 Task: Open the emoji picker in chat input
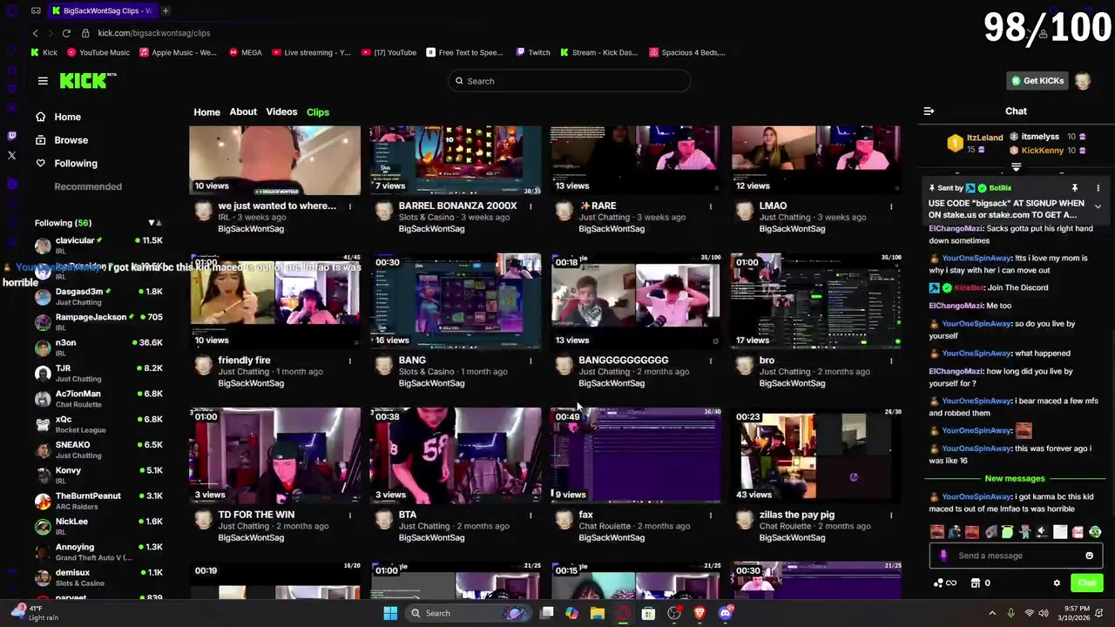click(x=1089, y=556)
